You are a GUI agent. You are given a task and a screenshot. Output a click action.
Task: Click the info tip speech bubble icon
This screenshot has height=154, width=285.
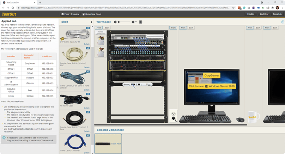(4, 138)
